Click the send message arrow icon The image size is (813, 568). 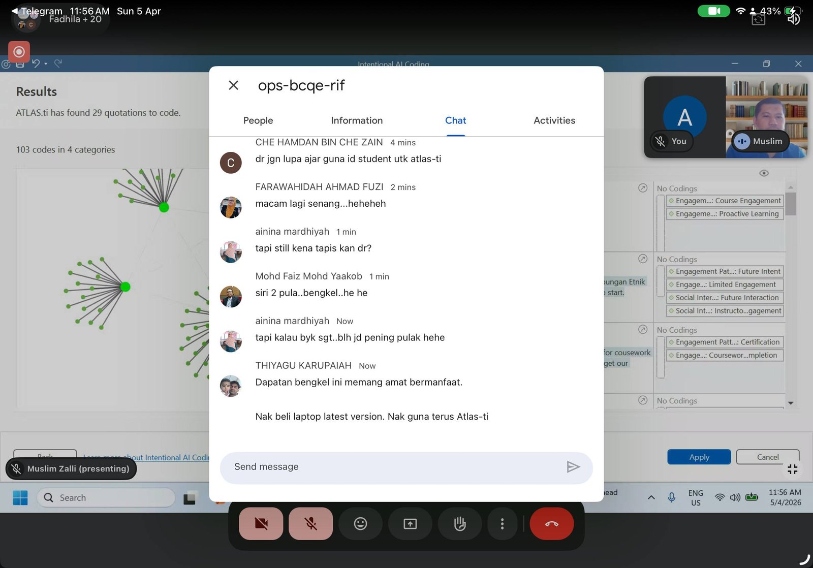click(573, 467)
